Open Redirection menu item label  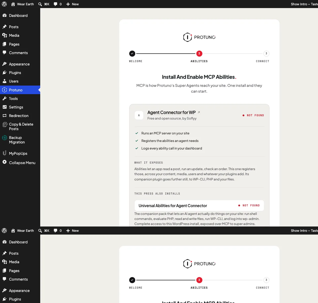19,116
